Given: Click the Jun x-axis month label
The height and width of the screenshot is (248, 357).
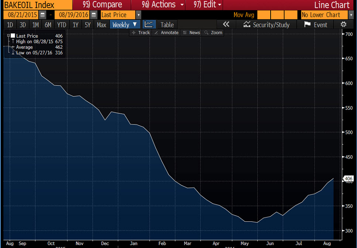Looking at the screenshot, I should click(x=270, y=244).
